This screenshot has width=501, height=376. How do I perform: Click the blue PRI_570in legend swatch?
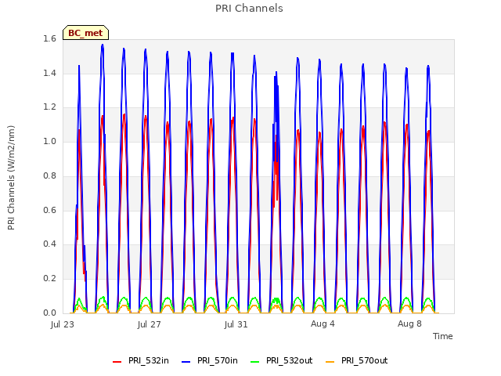coord(186,362)
